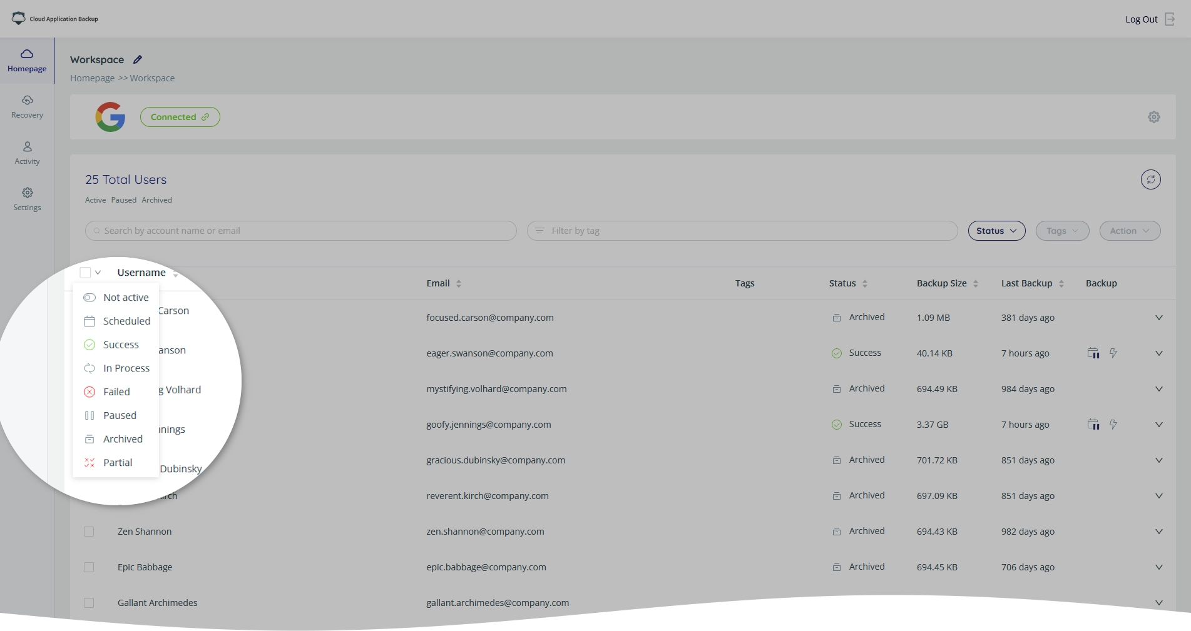Open the Status dropdown button
The image size is (1191, 631).
(x=996, y=231)
